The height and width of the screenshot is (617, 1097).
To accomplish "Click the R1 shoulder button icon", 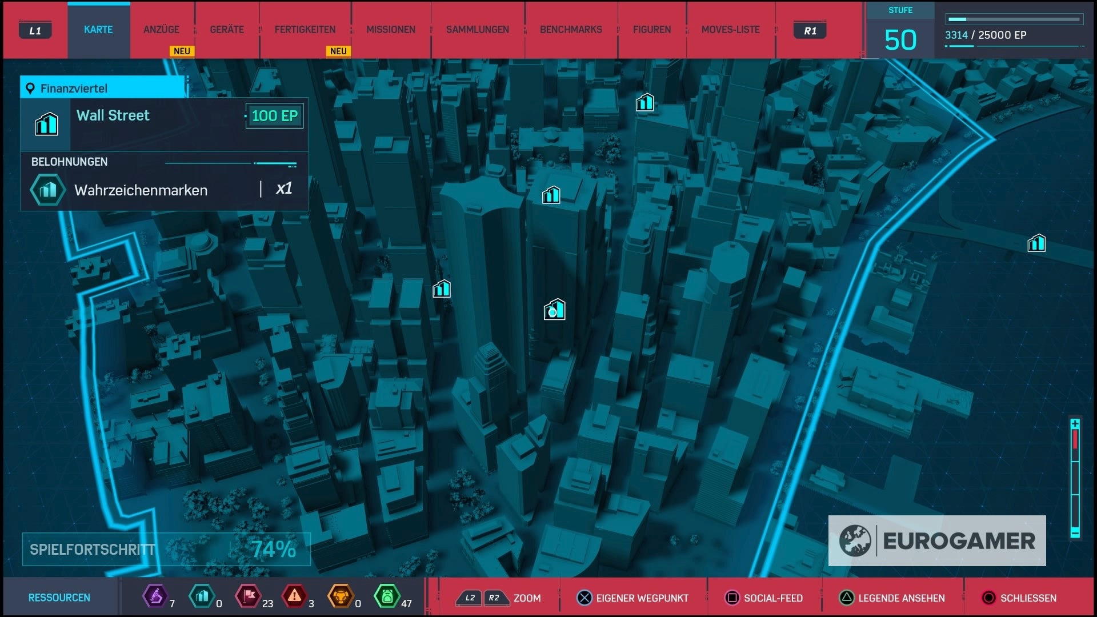I will pyautogui.click(x=810, y=31).
